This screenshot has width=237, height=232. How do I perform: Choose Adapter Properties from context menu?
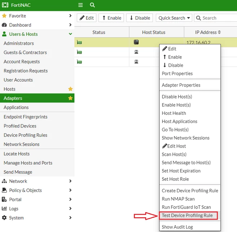click(x=190, y=85)
